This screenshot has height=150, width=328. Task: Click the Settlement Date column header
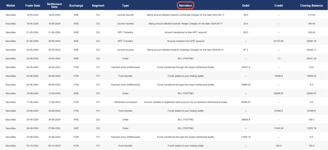click(x=54, y=5)
